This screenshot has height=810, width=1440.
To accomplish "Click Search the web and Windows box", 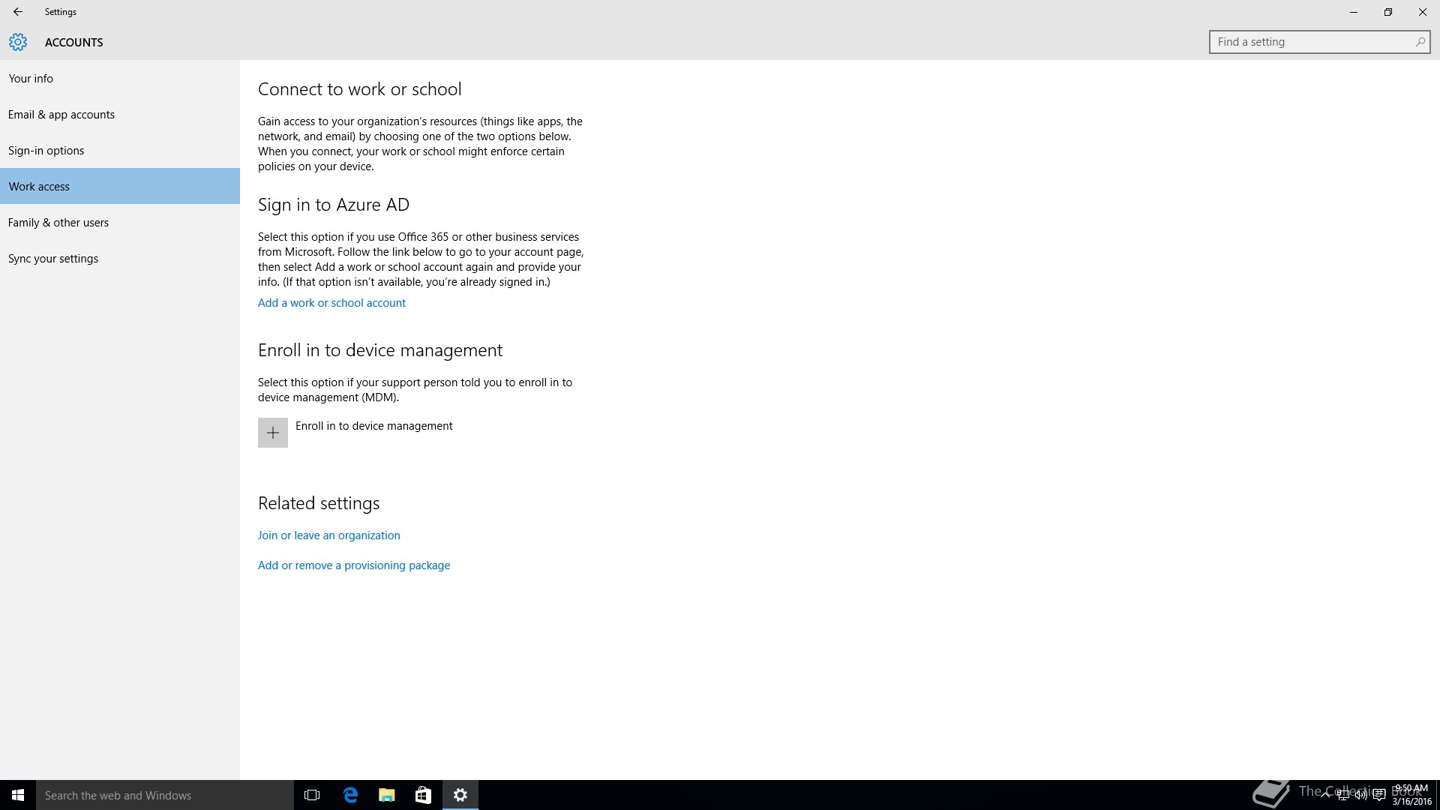I will (x=165, y=795).
